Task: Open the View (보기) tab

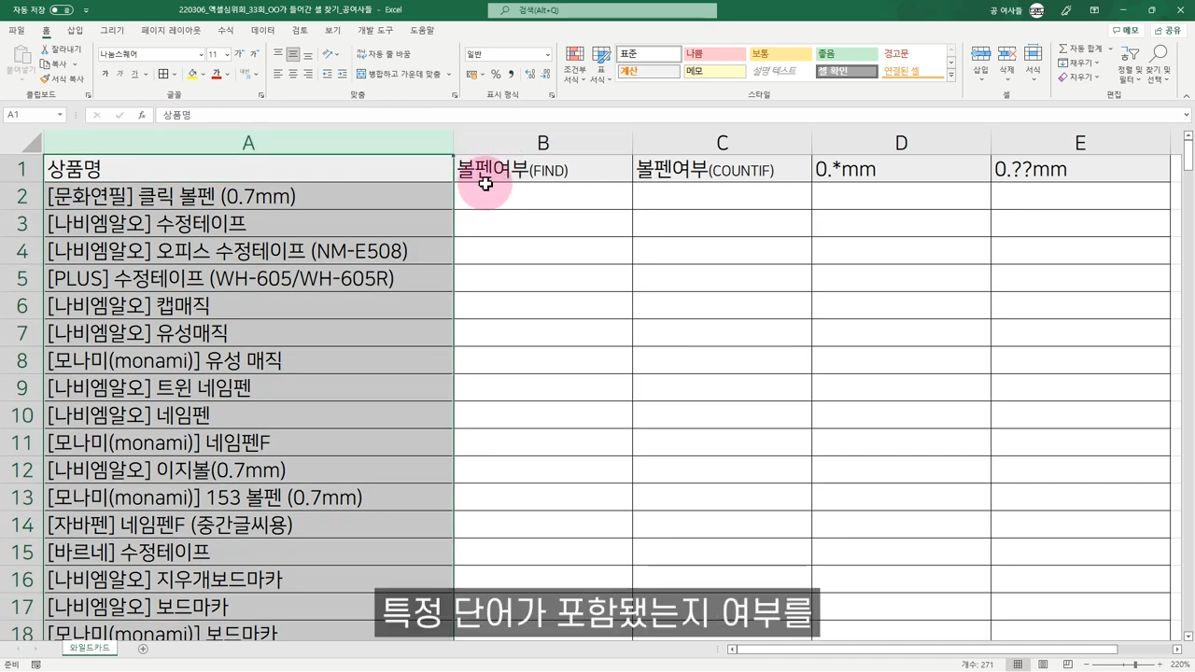Action: (x=333, y=30)
